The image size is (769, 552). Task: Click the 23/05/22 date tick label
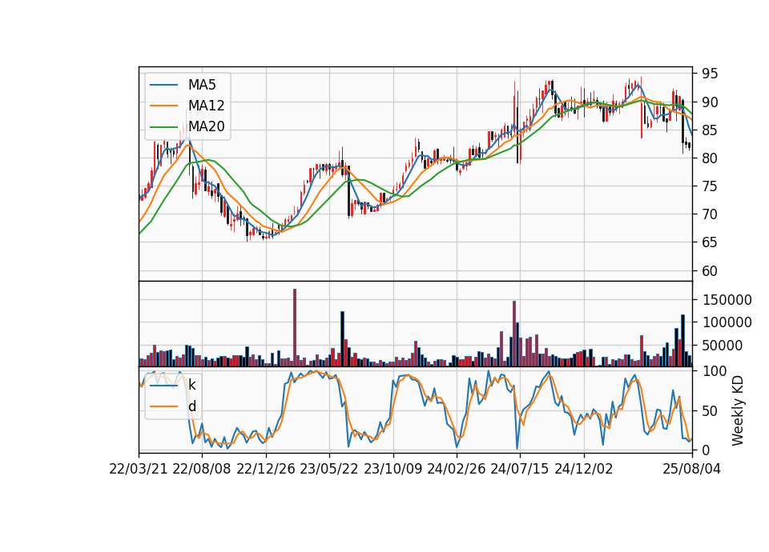[329, 469]
